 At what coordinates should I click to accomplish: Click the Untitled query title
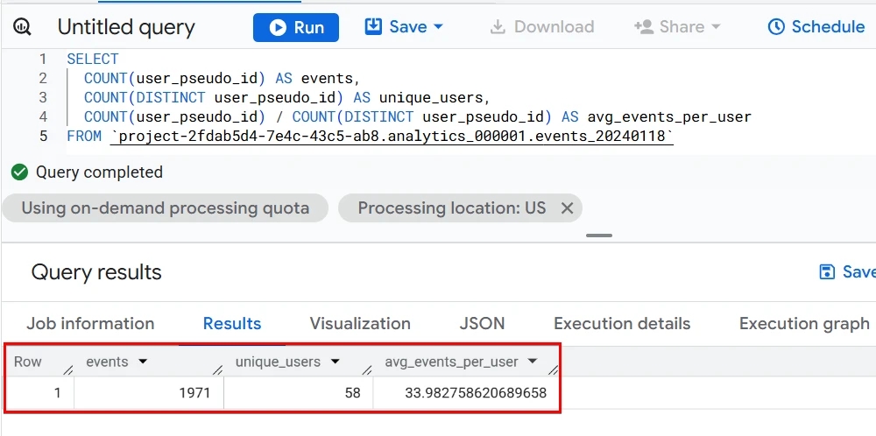point(126,27)
